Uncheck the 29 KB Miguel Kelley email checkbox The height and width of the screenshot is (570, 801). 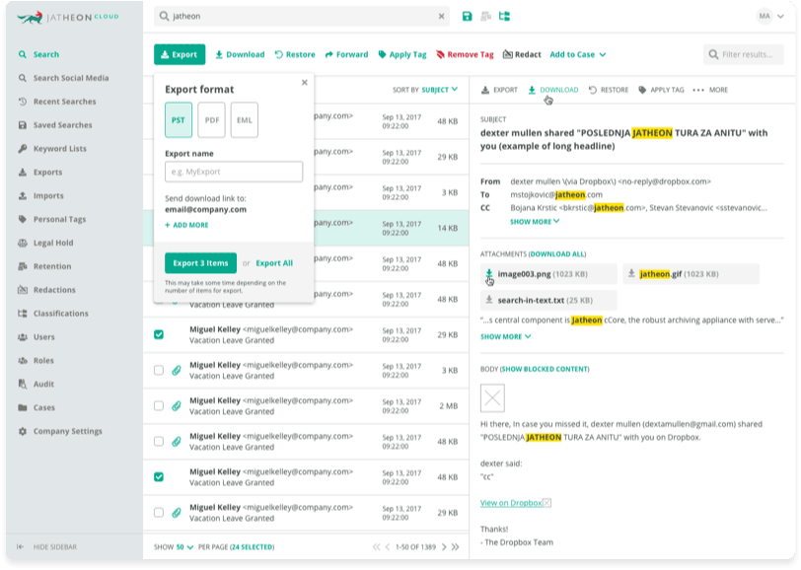(x=159, y=334)
